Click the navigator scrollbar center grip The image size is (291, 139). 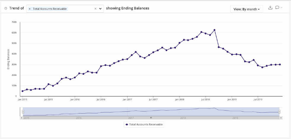[151, 118]
